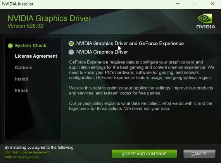The image size is (221, 163).
Task: Click the greyed-out maximize window button
Action: [x=195, y=4]
